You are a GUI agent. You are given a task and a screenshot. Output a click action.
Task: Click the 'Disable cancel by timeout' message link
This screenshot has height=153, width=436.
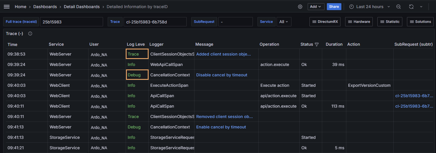coord(222,75)
